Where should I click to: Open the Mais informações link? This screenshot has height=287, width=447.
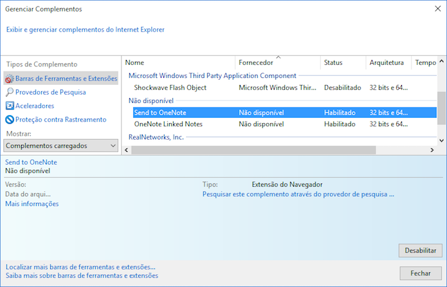point(32,204)
